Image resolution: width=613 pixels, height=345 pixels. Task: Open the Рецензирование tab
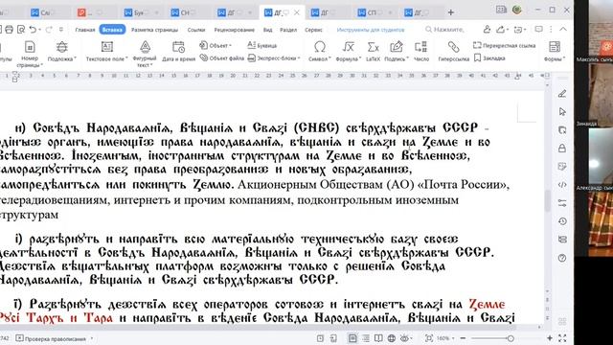[x=234, y=30]
